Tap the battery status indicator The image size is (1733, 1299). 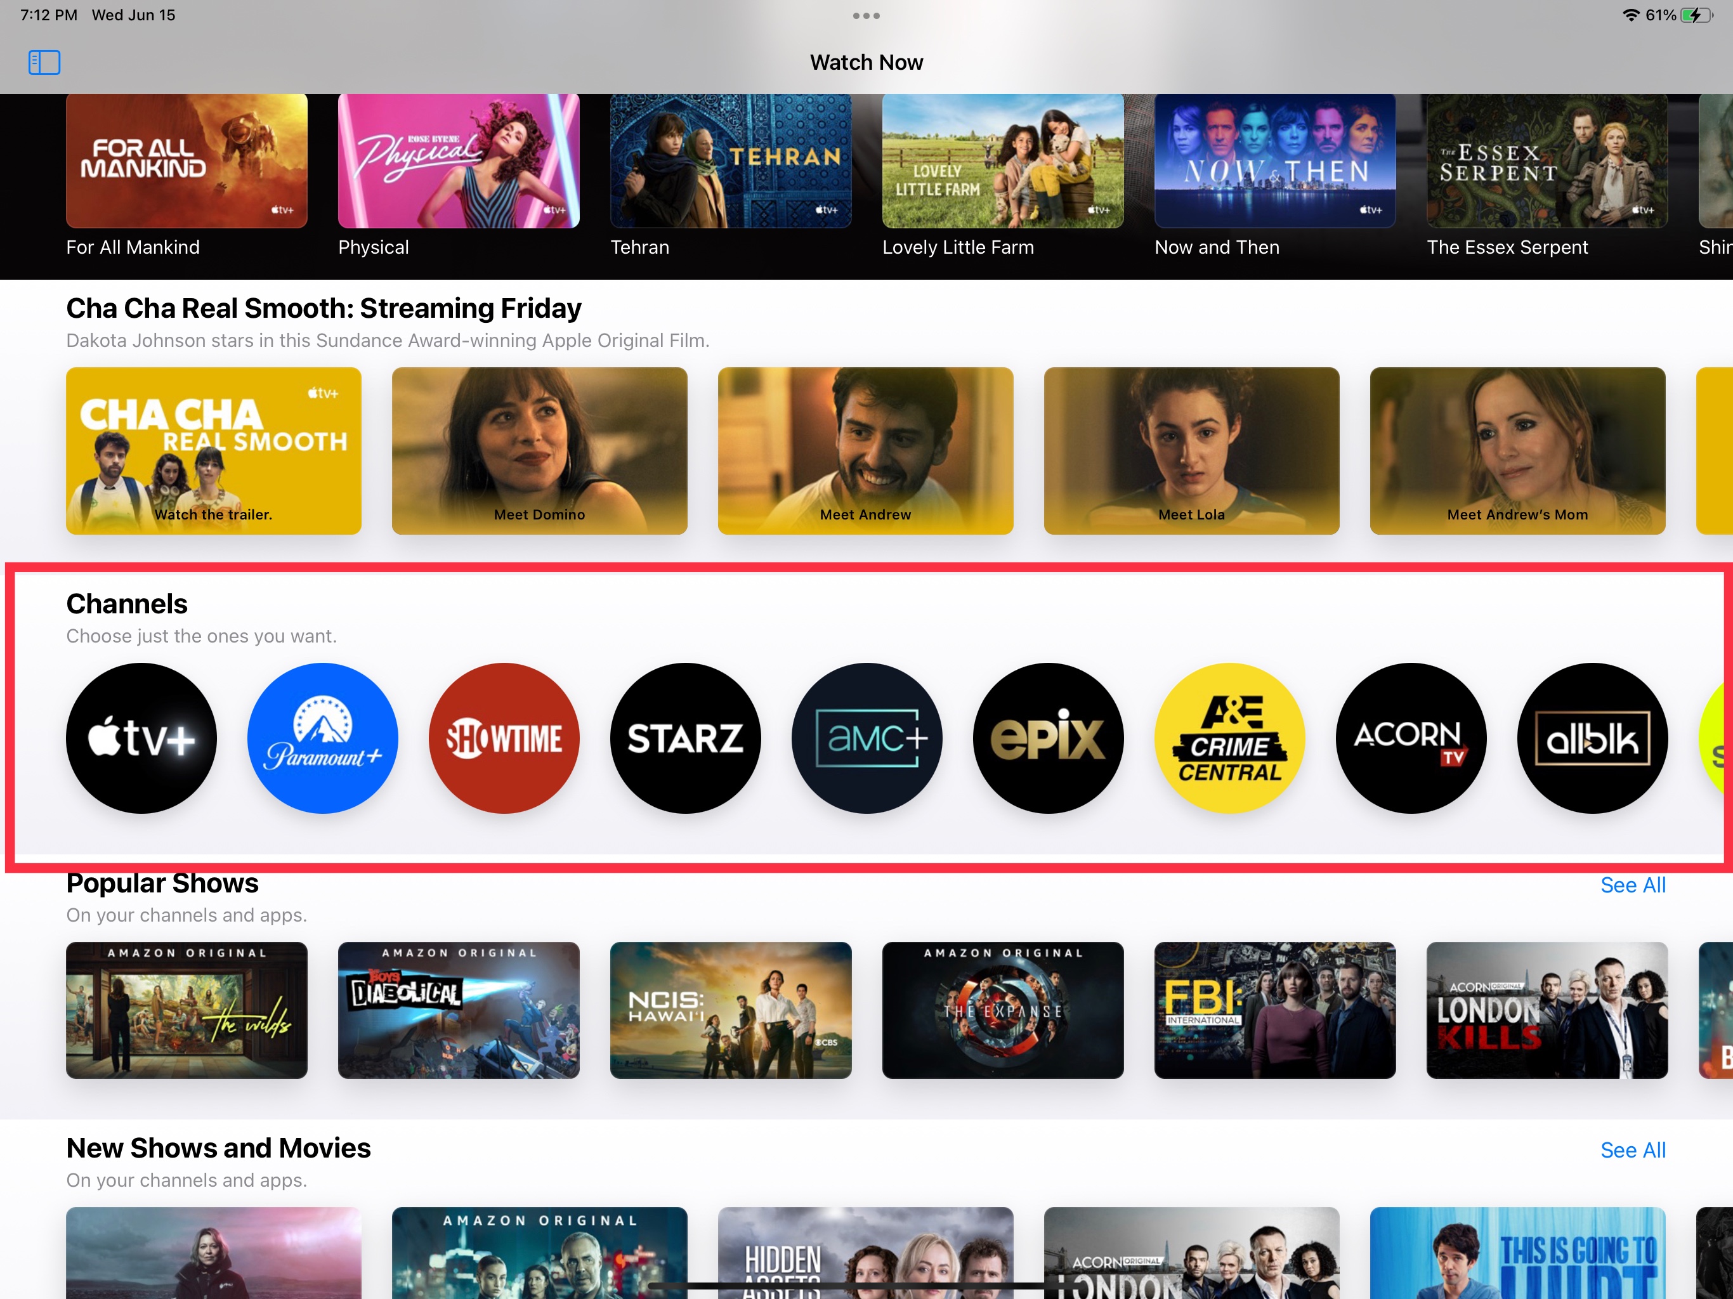(1696, 16)
